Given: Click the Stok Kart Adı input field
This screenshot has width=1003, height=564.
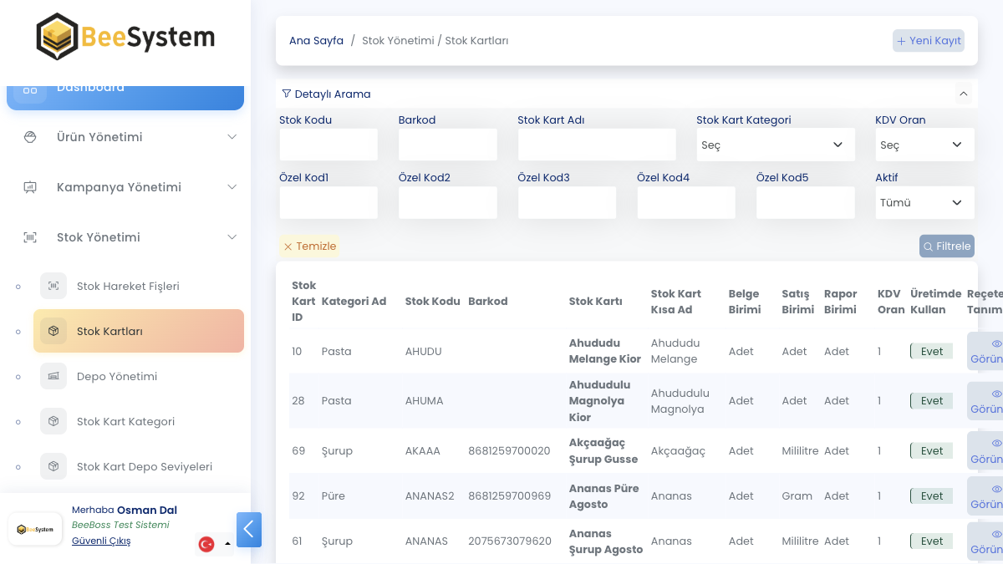Looking at the screenshot, I should (x=596, y=145).
